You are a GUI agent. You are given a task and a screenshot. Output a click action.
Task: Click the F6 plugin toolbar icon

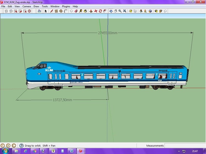tap(39, 11)
